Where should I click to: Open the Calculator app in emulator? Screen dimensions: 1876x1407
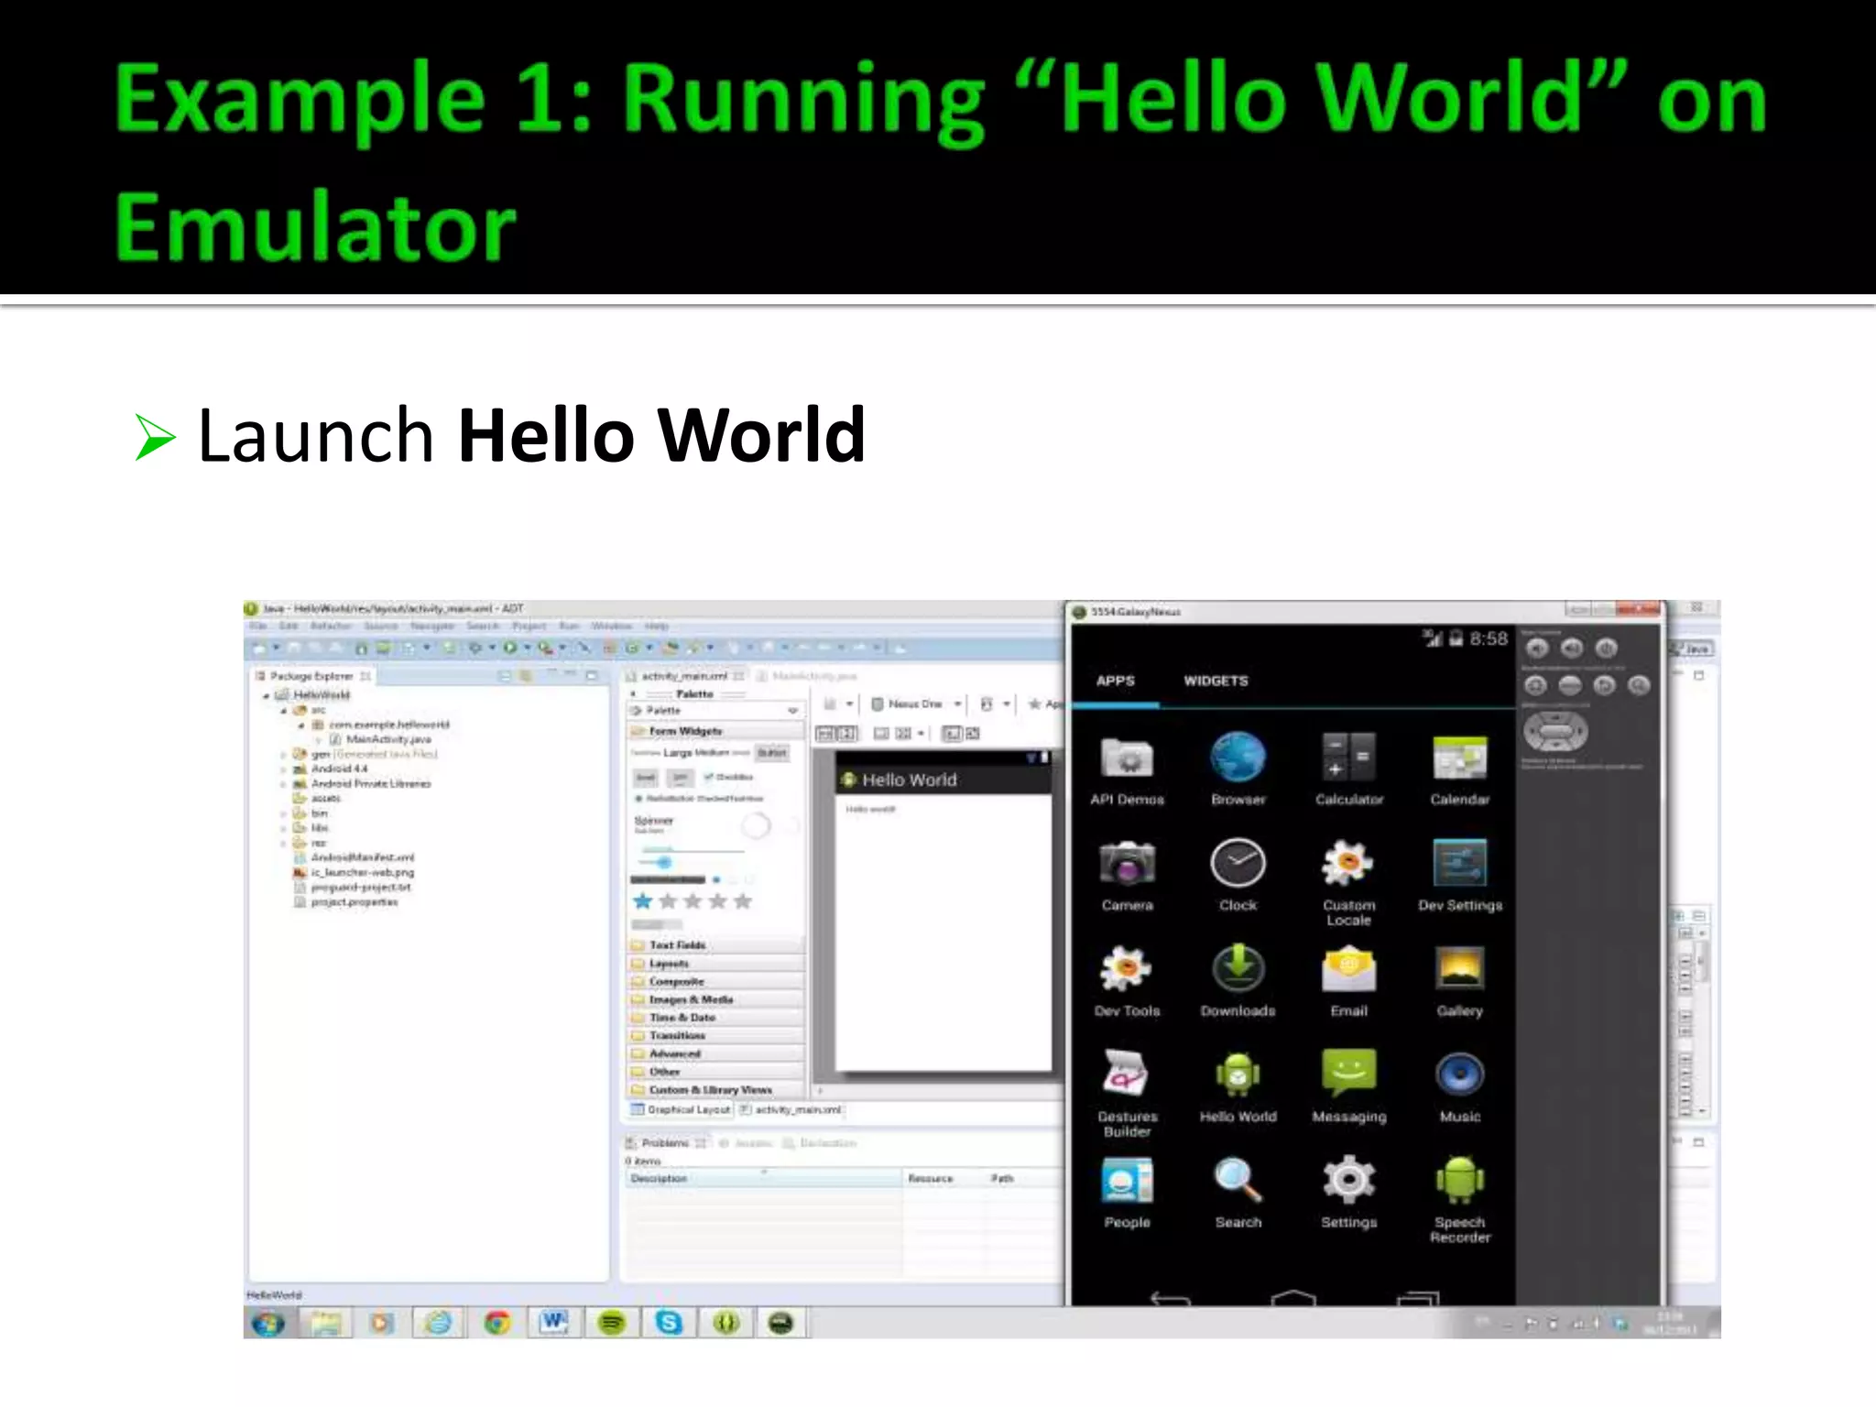tap(1348, 769)
